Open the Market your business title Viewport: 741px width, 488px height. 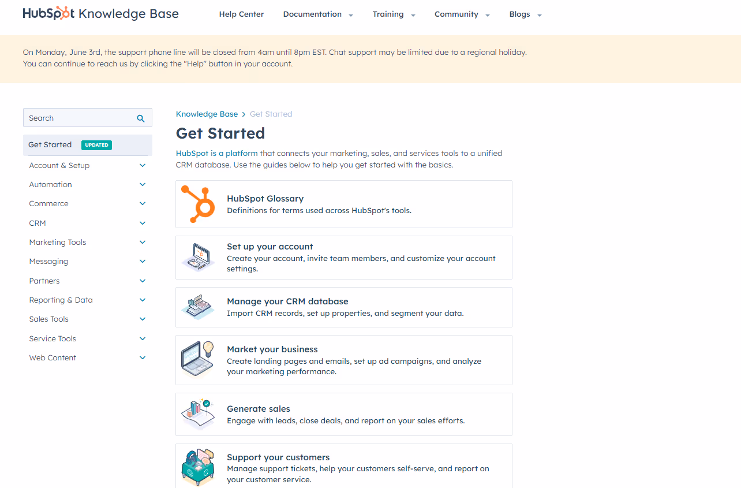coord(272,349)
